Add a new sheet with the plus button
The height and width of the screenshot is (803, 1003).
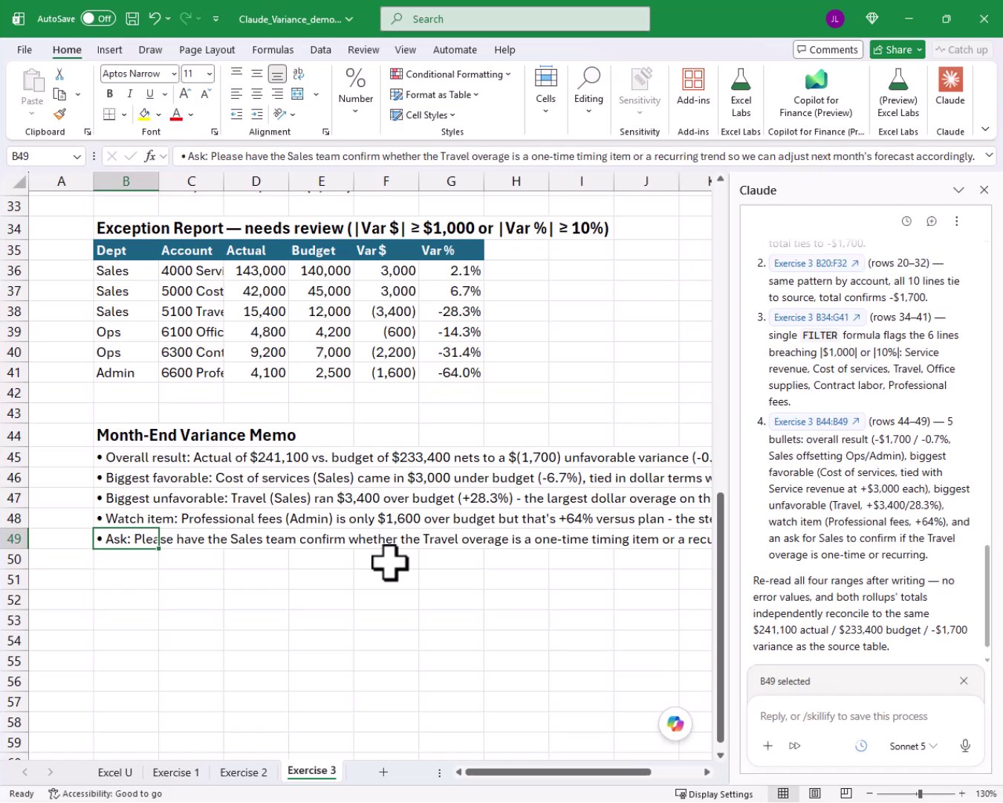point(383,773)
